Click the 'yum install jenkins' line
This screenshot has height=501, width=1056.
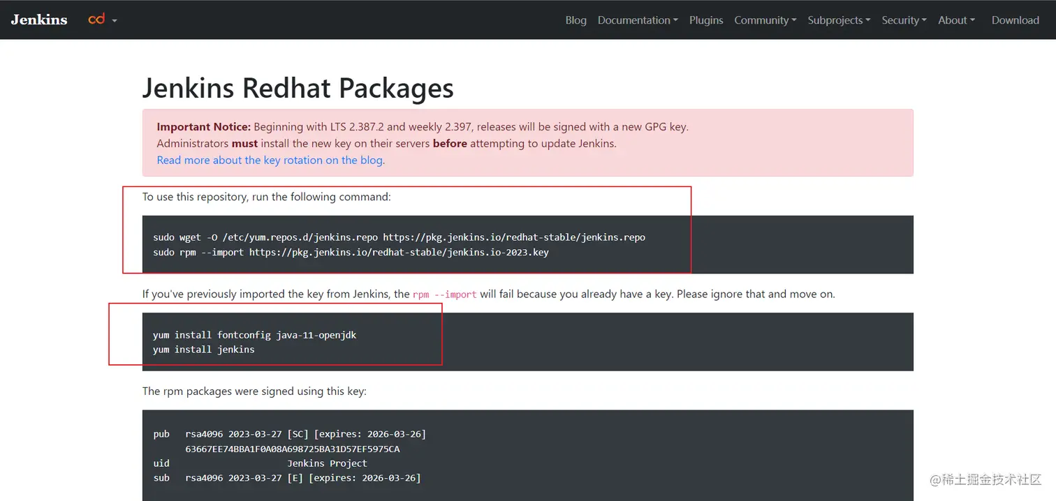pyautogui.click(x=204, y=349)
